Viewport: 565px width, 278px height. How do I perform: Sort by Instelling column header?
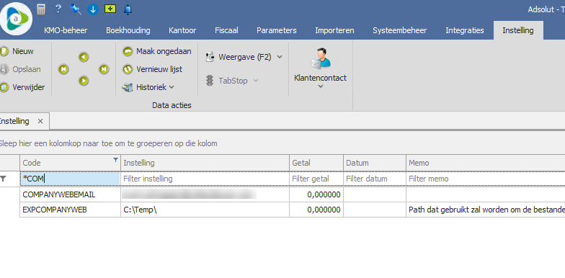point(205,163)
